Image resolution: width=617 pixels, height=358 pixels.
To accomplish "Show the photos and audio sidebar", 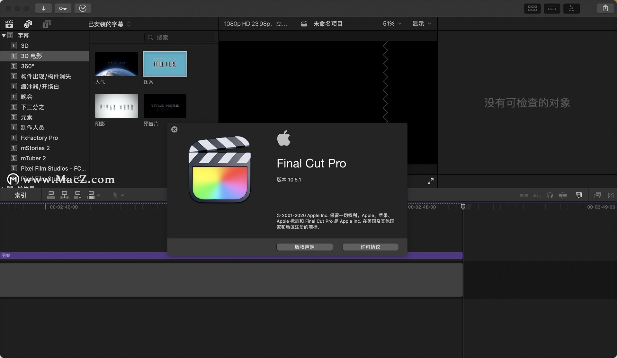I will pyautogui.click(x=28, y=24).
